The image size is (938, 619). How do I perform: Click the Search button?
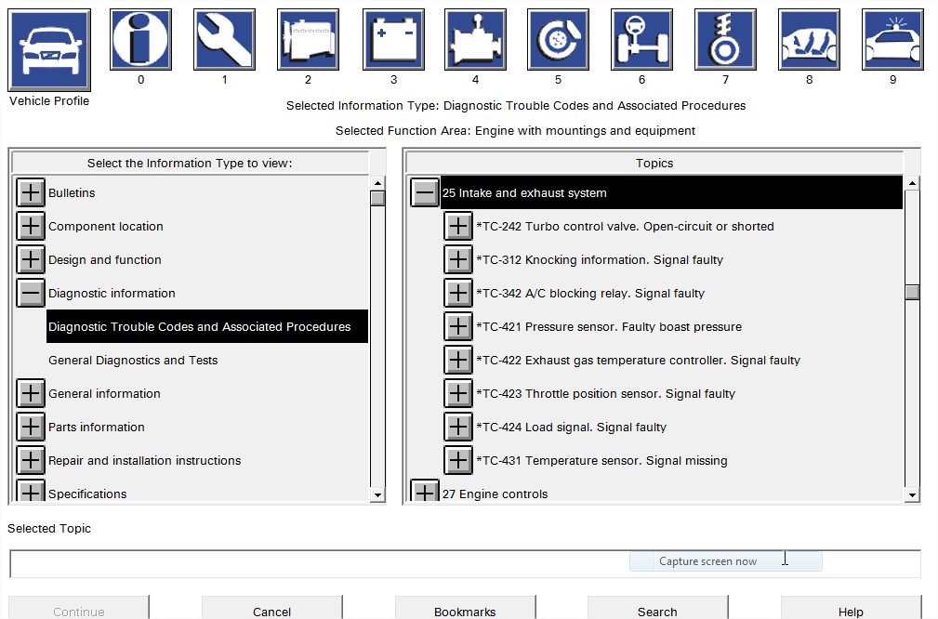click(x=657, y=608)
